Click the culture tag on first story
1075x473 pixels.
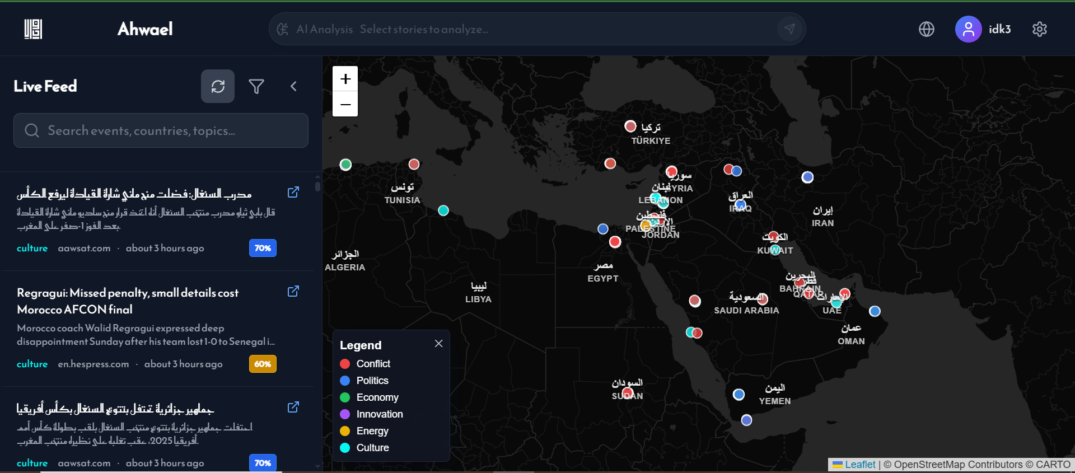[32, 248]
